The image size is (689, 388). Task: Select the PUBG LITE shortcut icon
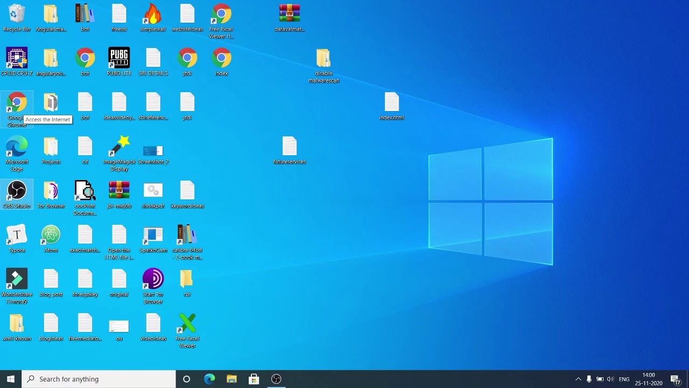pos(119,58)
